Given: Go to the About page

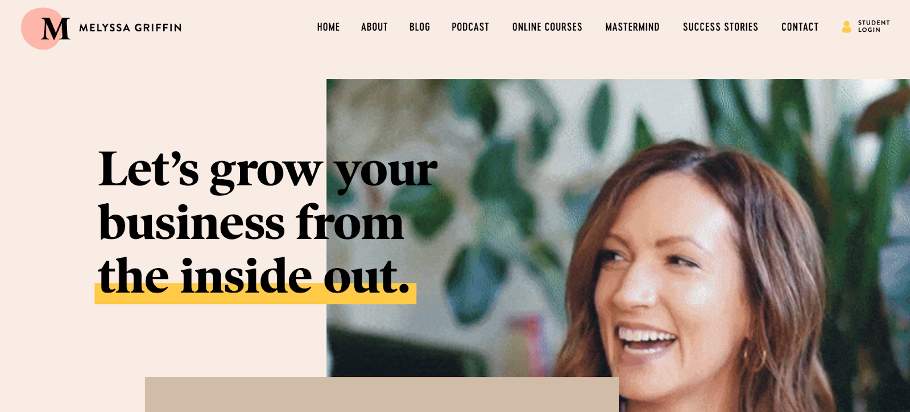Looking at the screenshot, I should 374,27.
